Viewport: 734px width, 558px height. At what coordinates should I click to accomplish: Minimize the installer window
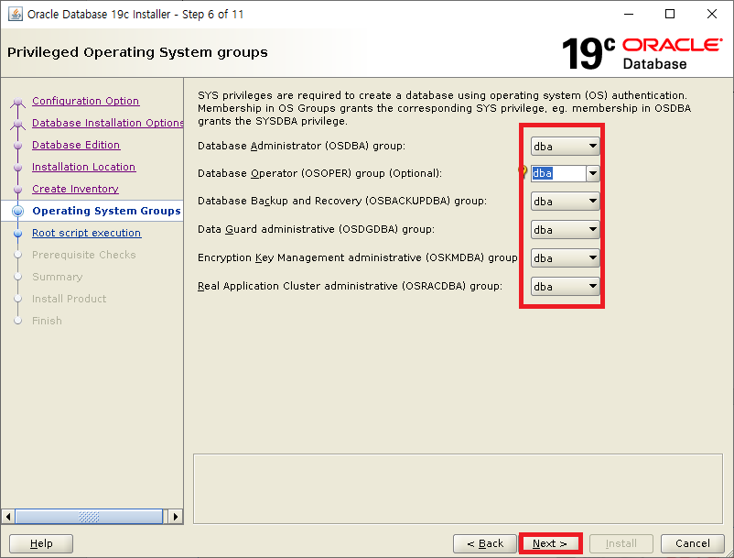coord(629,14)
